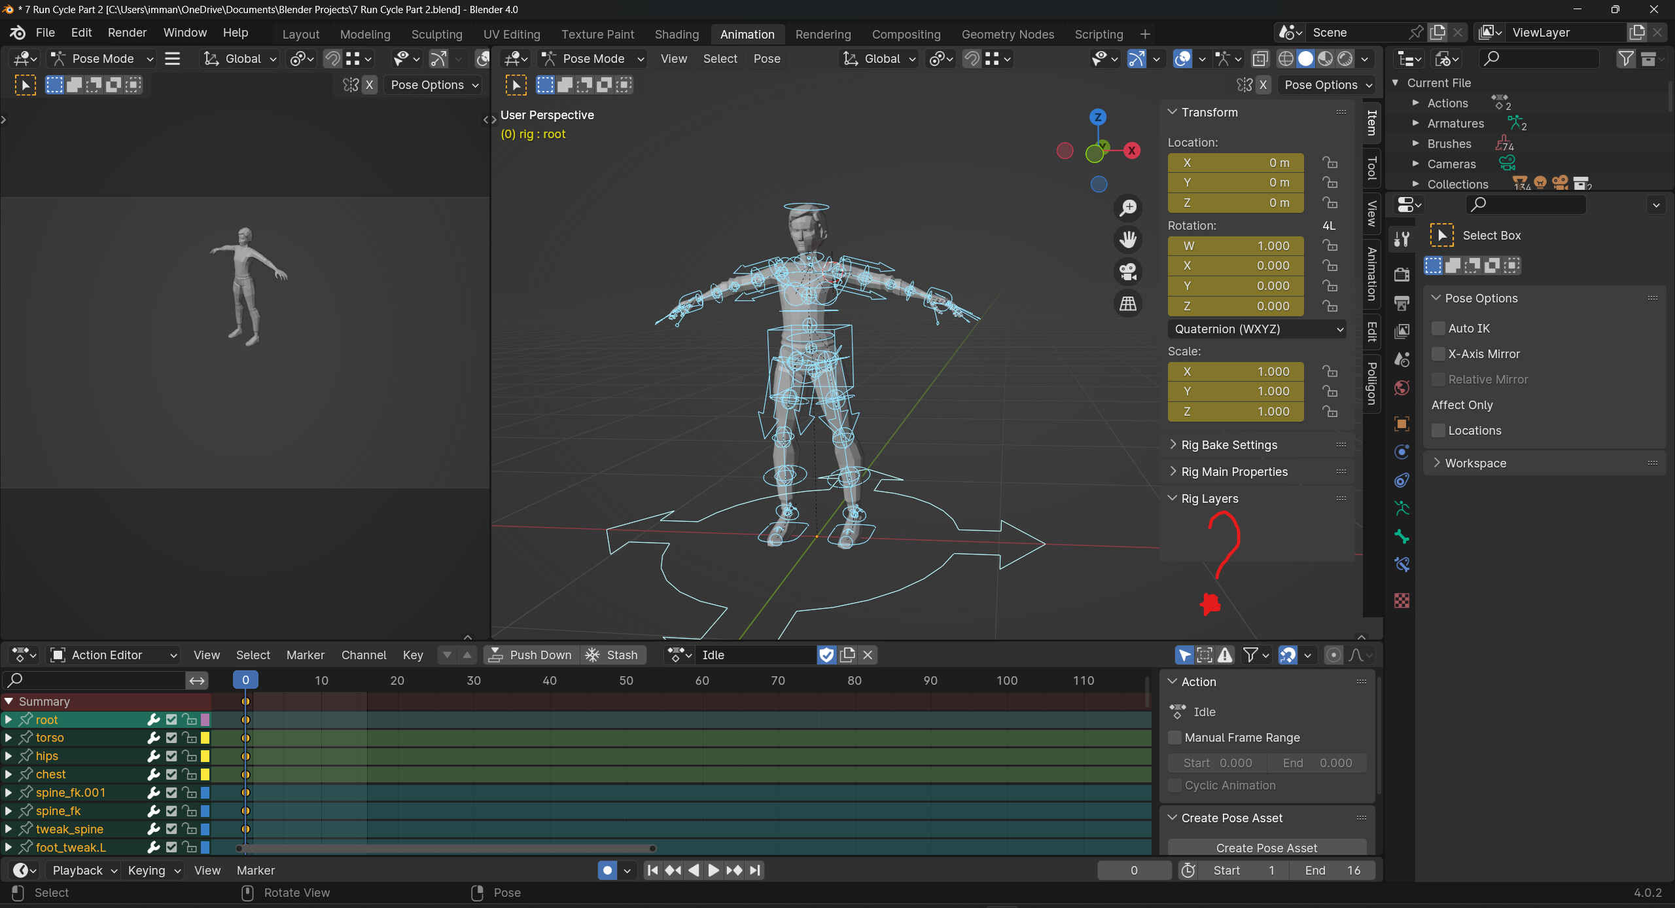Click the root channel pink color swatch
Screen dimensions: 1675x908
(x=205, y=719)
